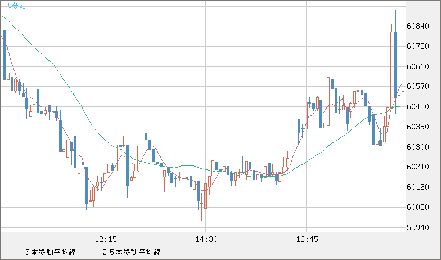This screenshot has height=260, width=441.
Task: Click the 60210 price axis label
Action: [418, 167]
